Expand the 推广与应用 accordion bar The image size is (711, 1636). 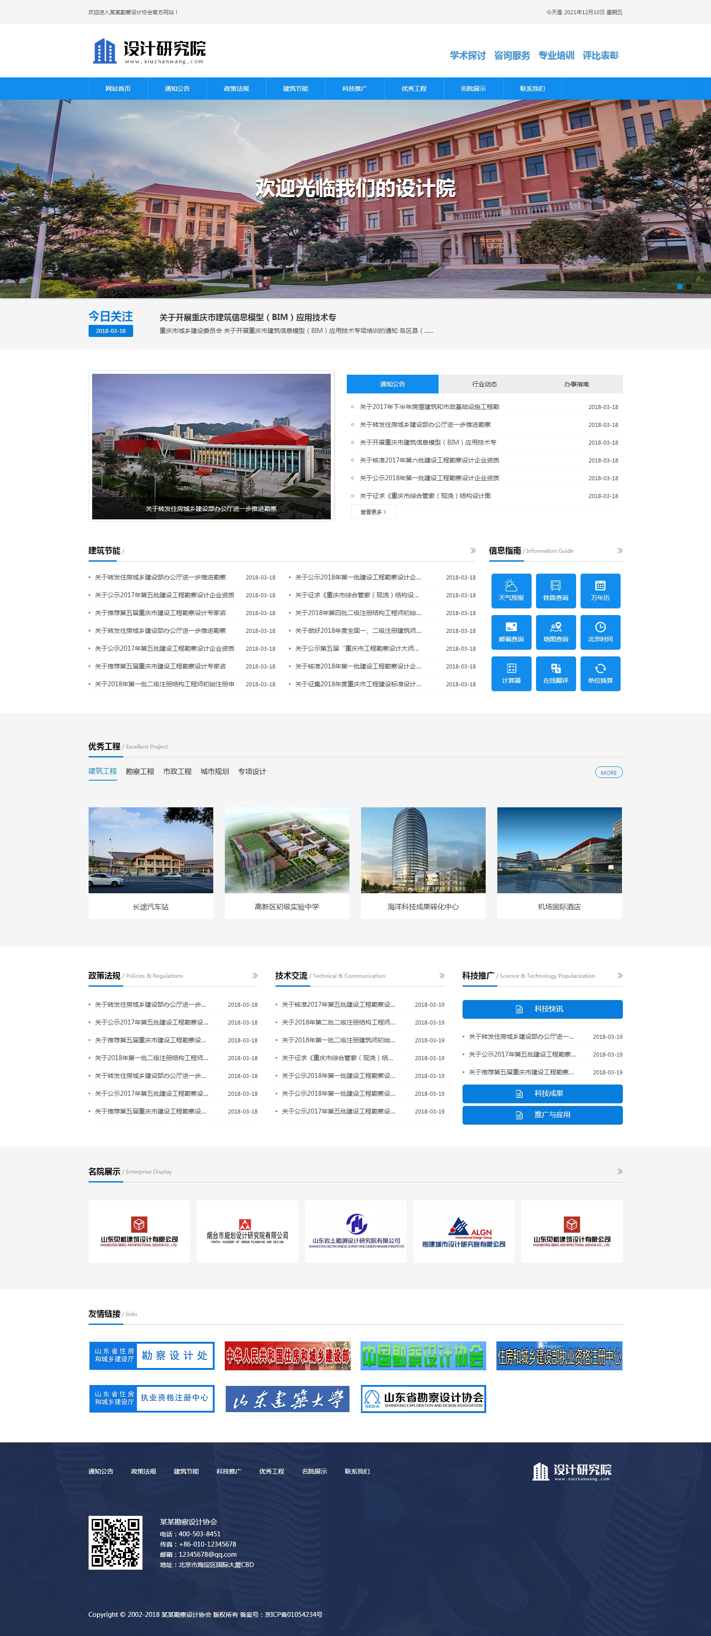(543, 1115)
